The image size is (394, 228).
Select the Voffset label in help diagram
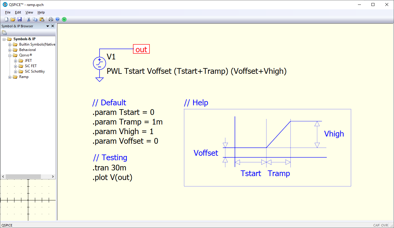point(206,153)
